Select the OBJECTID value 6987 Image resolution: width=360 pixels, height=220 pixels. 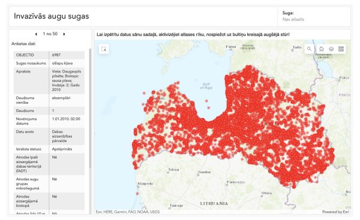[56, 55]
